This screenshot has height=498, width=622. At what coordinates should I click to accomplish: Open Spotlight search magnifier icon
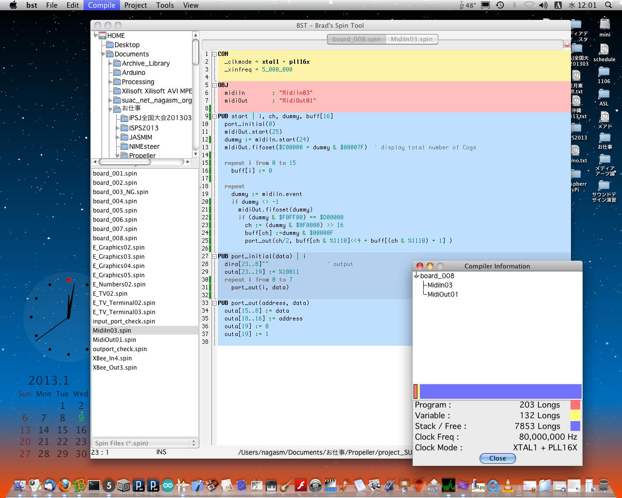coord(608,5)
